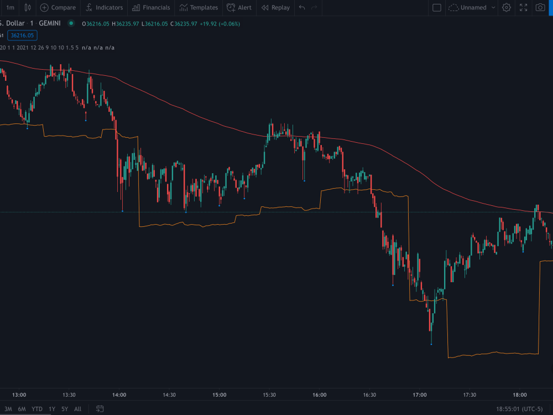The width and height of the screenshot is (553, 415).
Task: Click the 36216.05 price label
Action: (22, 35)
